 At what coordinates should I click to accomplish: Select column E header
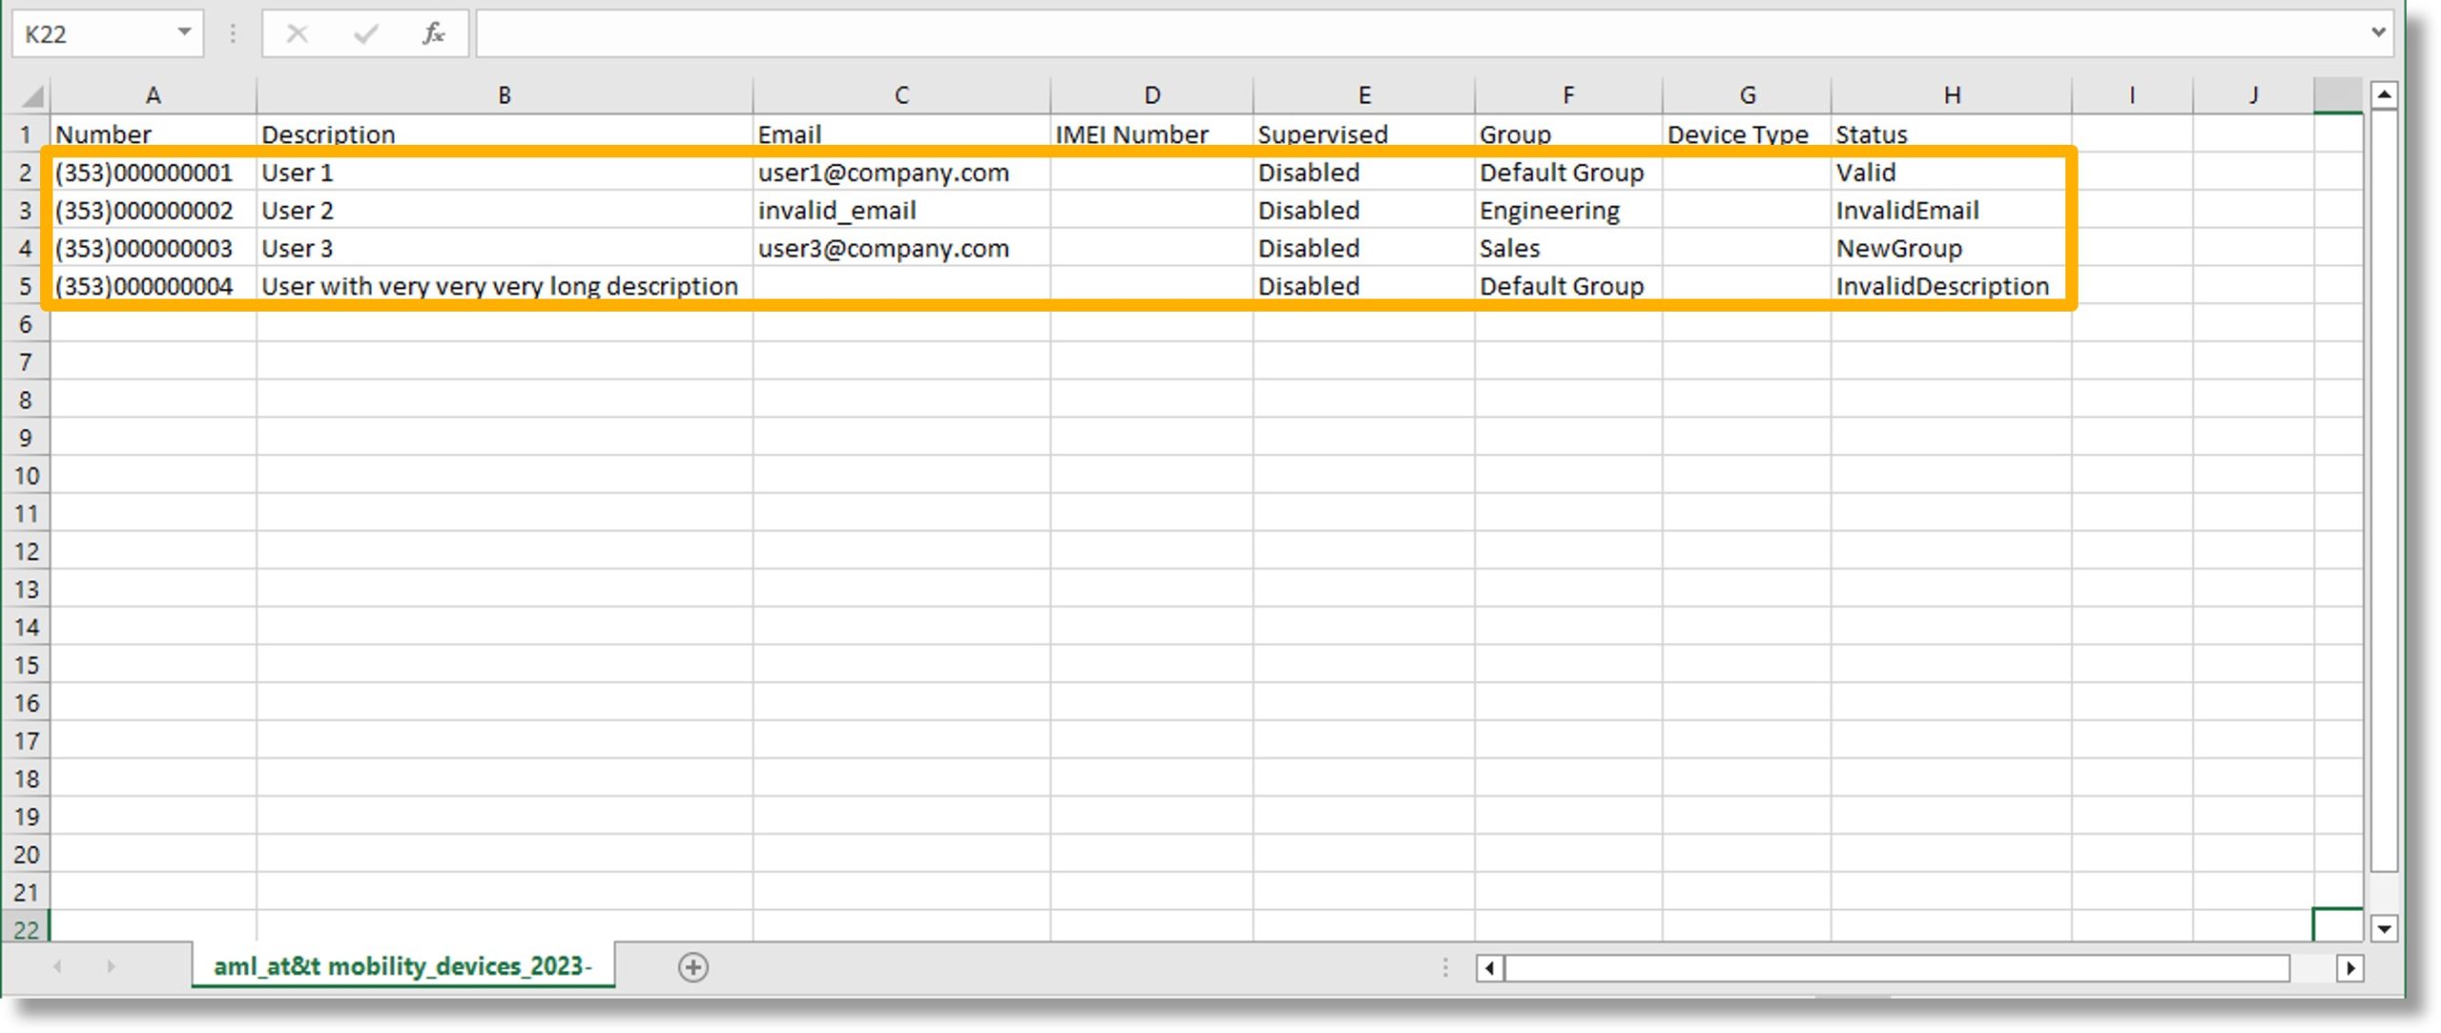(1364, 95)
